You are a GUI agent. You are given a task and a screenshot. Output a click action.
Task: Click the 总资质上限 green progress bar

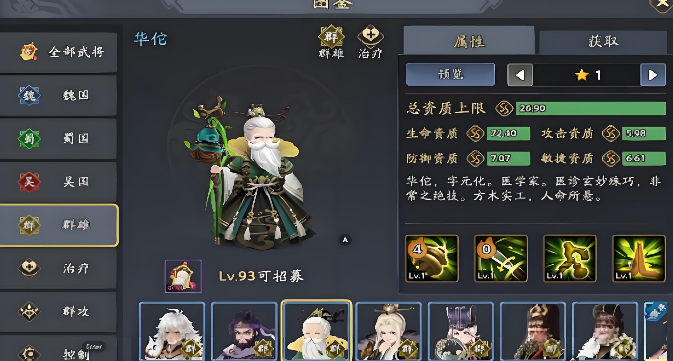tap(591, 108)
